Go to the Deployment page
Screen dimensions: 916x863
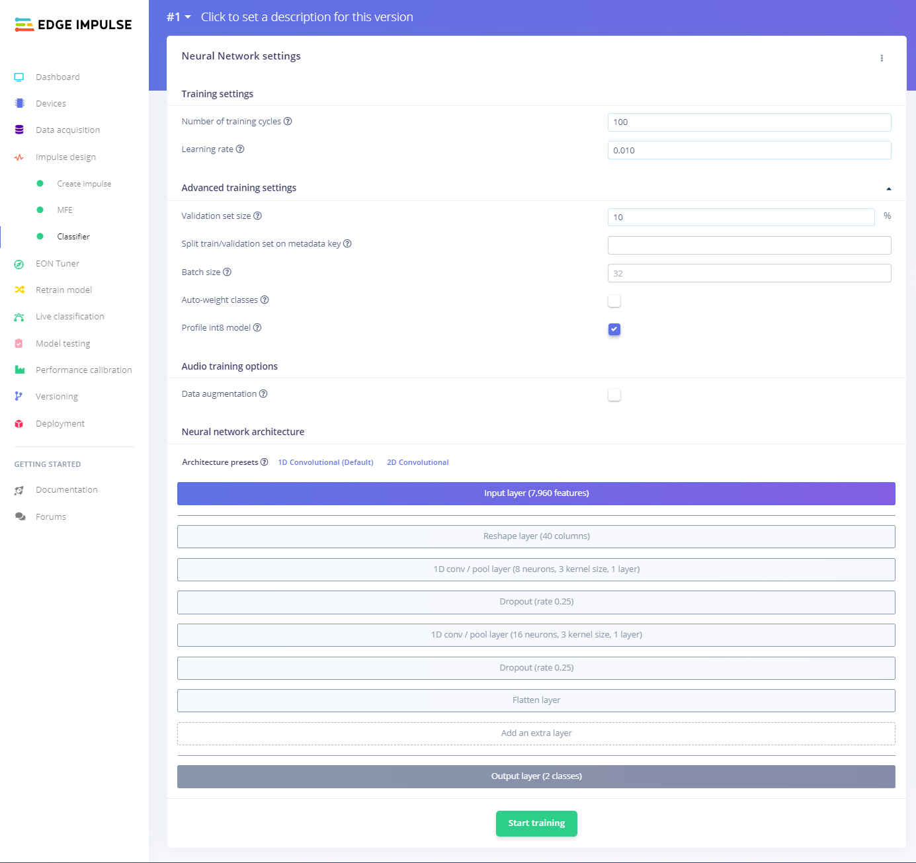coord(60,424)
